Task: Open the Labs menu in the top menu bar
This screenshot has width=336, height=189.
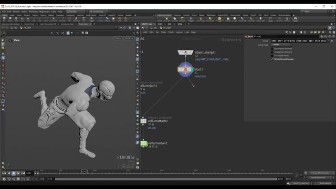Action: pyautogui.click(x=54, y=12)
